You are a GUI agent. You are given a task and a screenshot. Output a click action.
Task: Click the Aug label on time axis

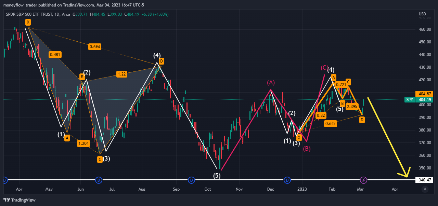point(142,189)
